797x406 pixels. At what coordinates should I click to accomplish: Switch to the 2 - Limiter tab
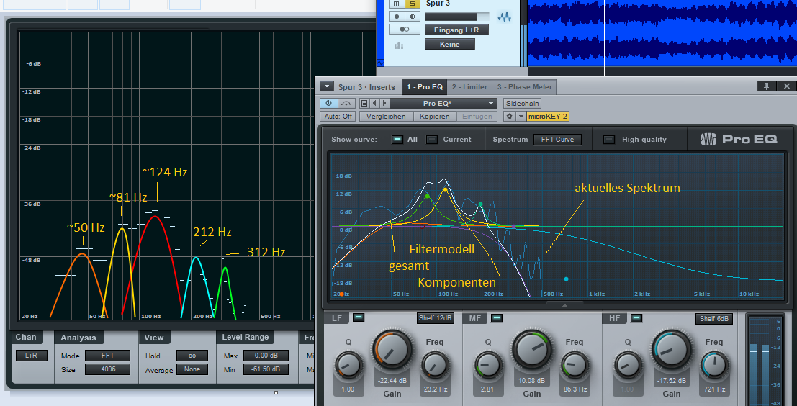[469, 87]
